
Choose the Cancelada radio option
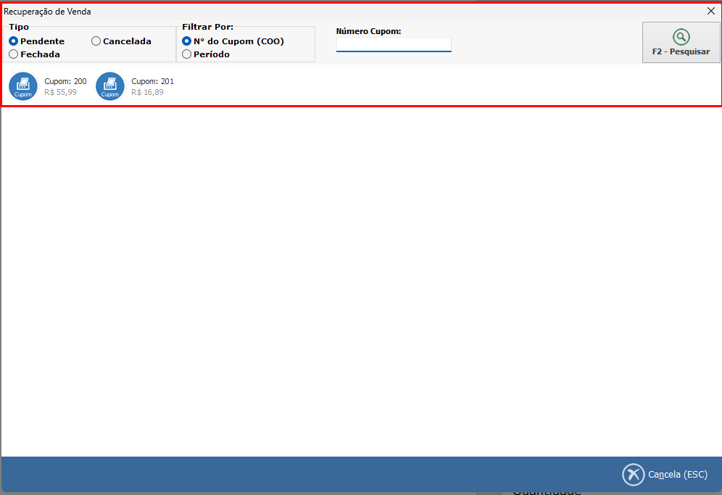96,41
